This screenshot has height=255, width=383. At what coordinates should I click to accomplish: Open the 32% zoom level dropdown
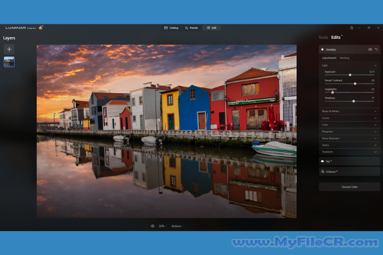pos(162,226)
